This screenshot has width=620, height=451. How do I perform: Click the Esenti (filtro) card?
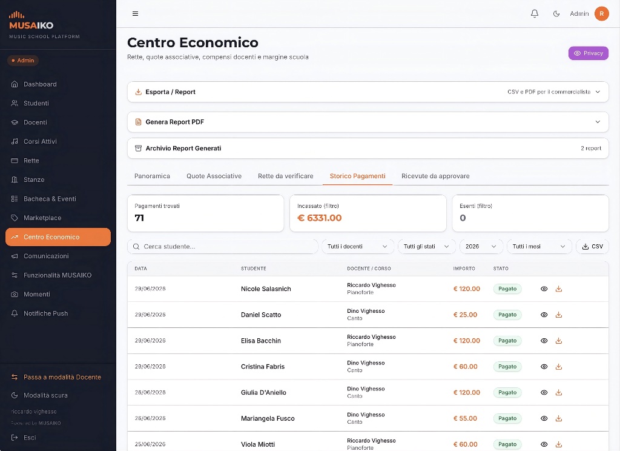[530, 213]
